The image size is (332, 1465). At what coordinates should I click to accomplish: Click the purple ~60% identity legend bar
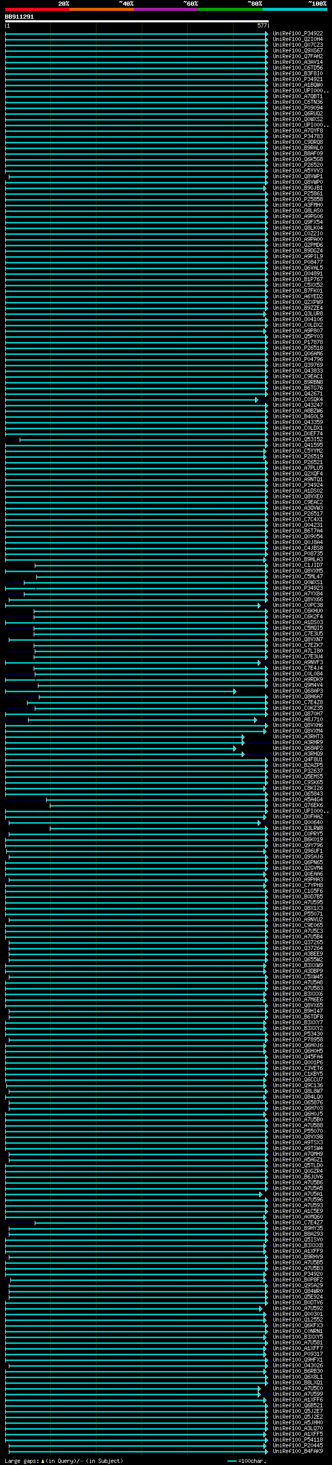(165, 9)
